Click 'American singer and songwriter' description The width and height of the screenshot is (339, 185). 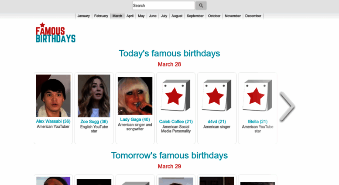point(135,127)
